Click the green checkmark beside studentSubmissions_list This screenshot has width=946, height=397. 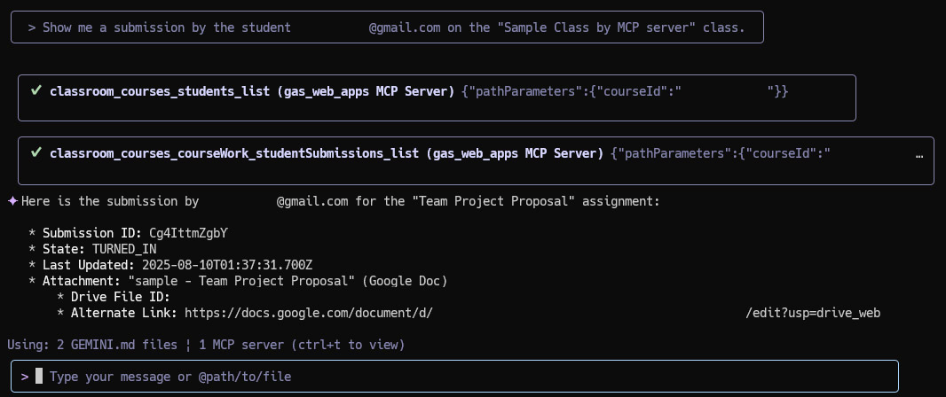click(x=36, y=153)
